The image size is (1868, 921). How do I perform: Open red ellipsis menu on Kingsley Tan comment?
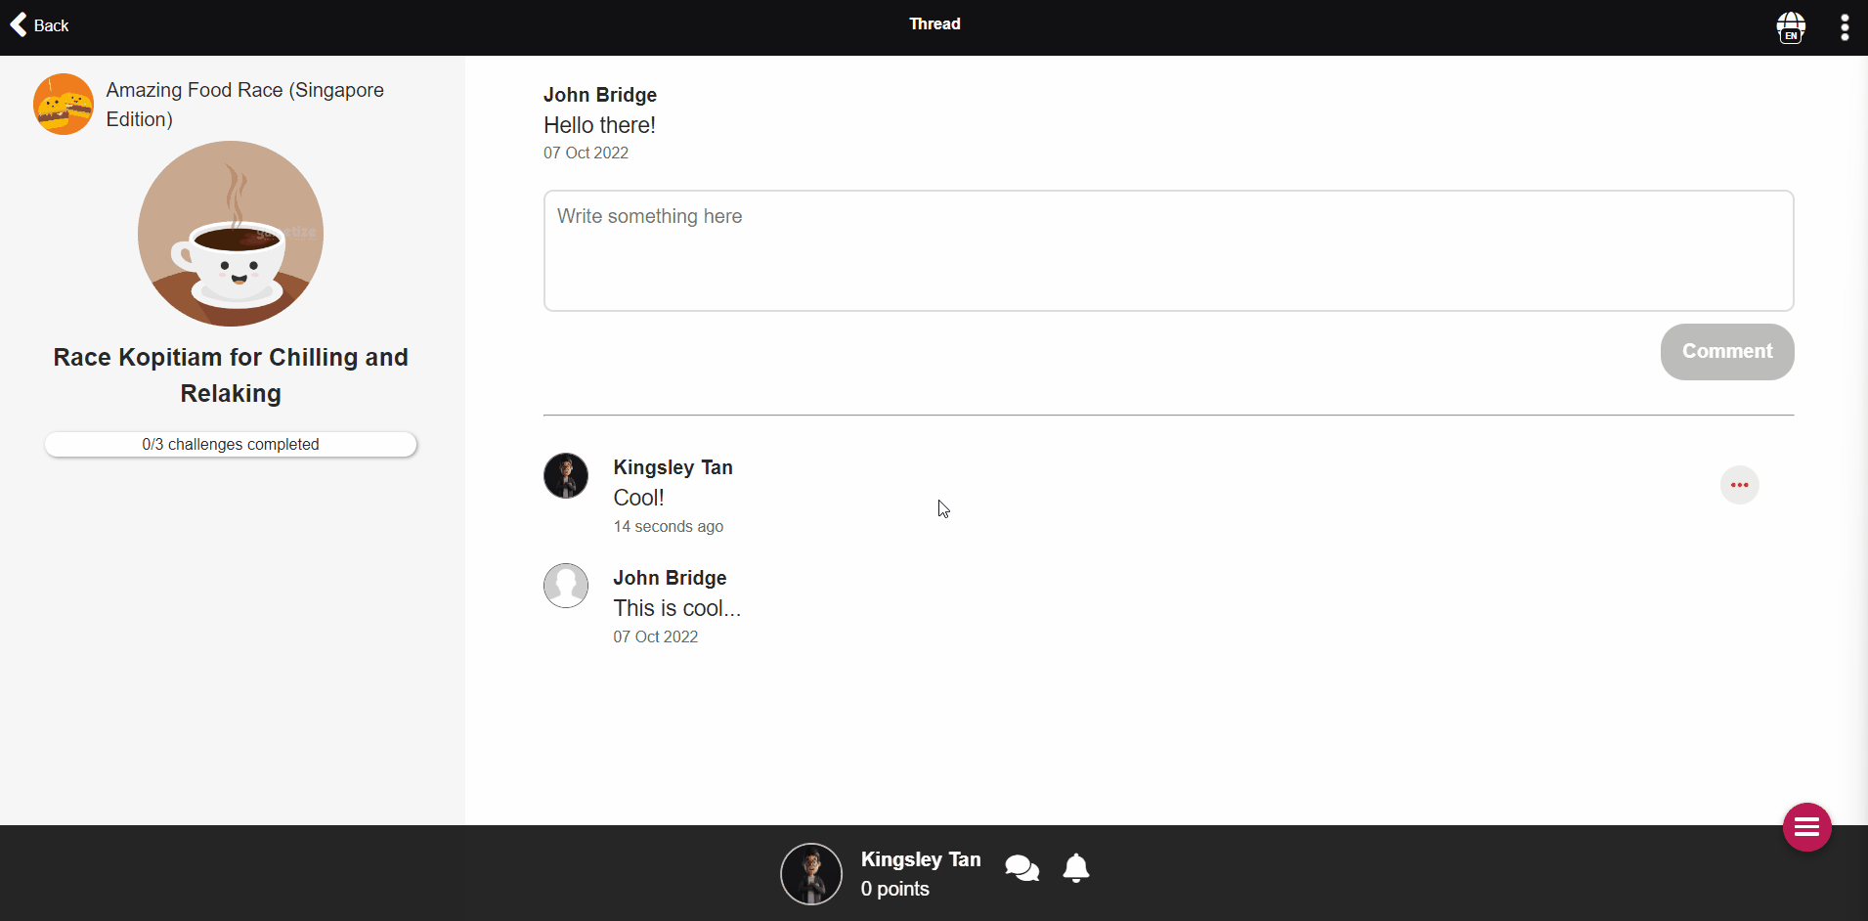tap(1739, 485)
